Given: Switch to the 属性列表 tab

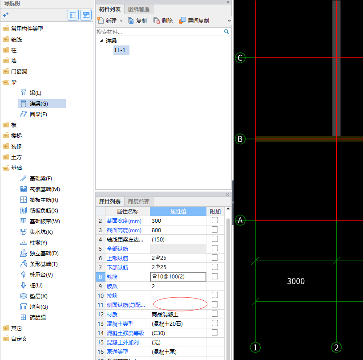Looking at the screenshot, I should (x=110, y=202).
